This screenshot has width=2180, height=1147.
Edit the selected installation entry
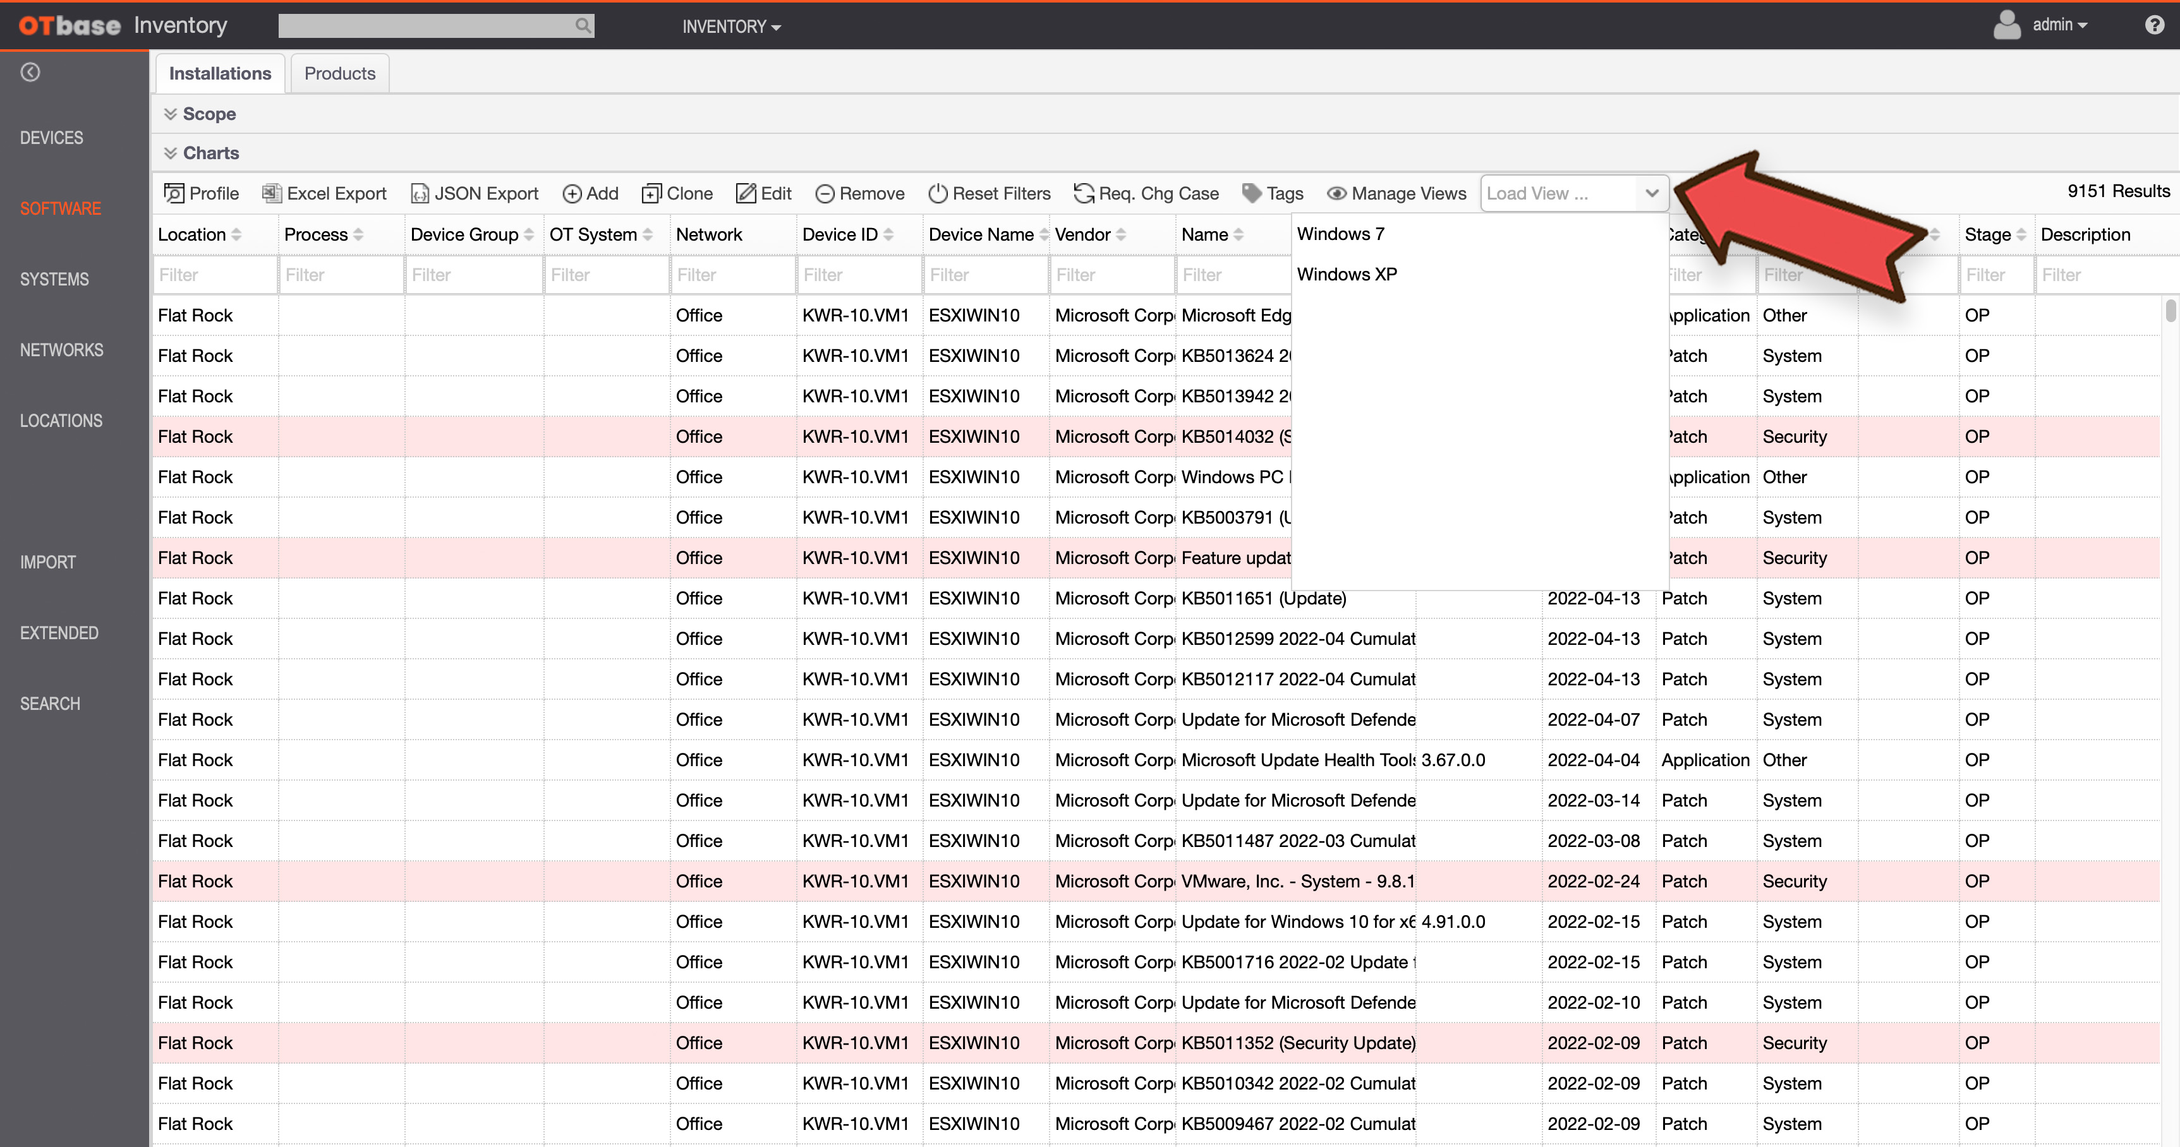pos(763,193)
